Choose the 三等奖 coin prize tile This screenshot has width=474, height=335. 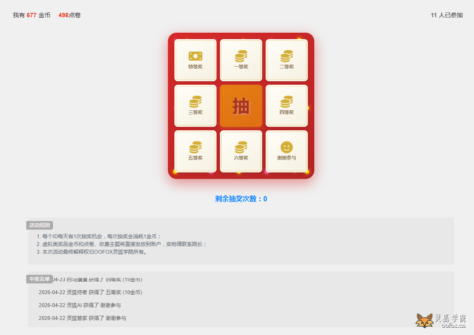tap(195, 106)
